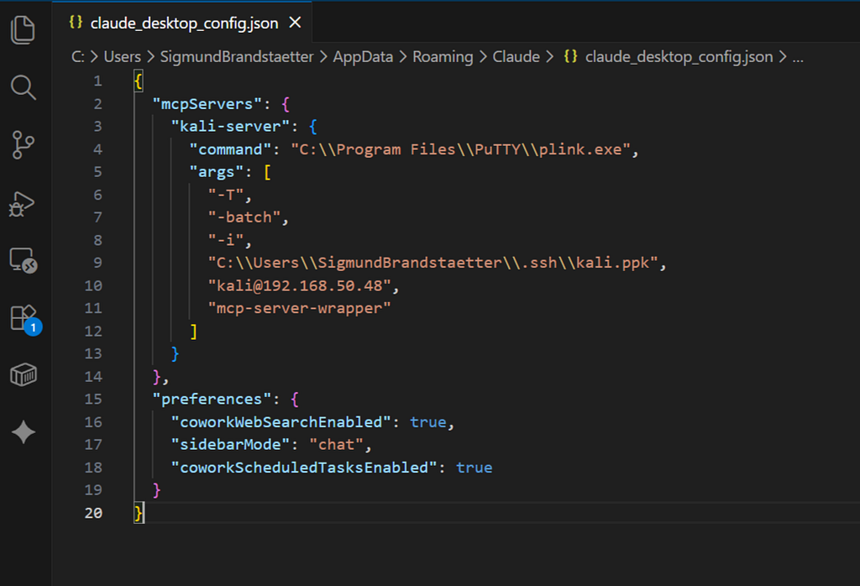Open the Remote Explorer view
This screenshot has height=586, width=860.
23,260
